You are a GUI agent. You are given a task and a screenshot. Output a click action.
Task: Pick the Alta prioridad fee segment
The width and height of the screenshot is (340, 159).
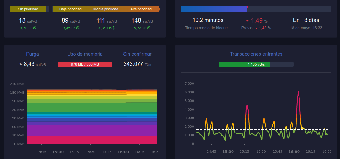(x=141, y=9)
